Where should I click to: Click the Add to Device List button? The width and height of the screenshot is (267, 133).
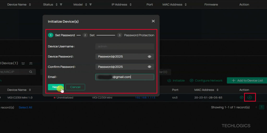(x=247, y=81)
